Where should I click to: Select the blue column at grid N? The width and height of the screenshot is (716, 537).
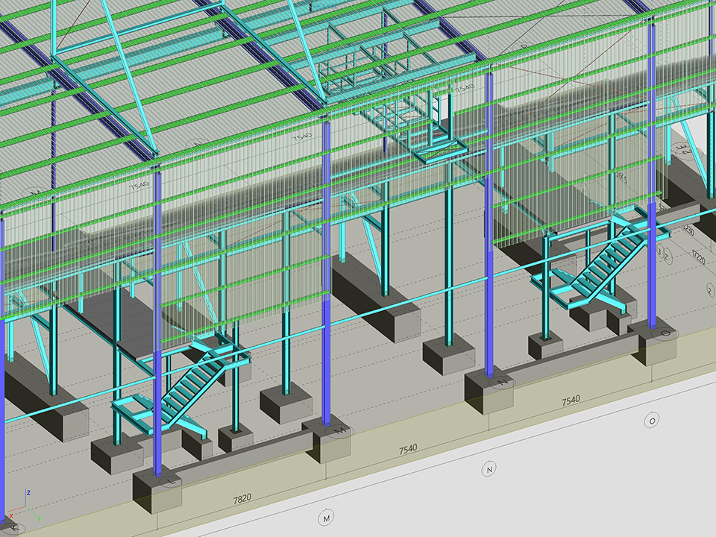pos(489,224)
